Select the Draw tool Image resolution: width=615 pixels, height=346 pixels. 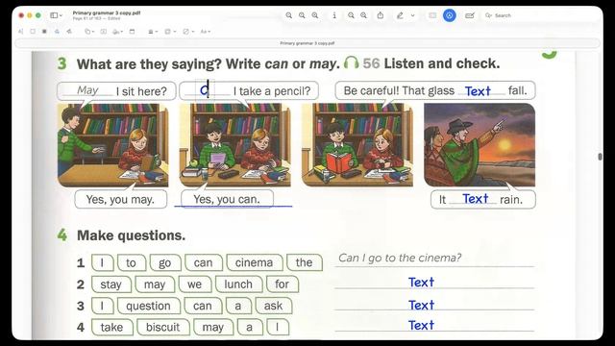[x=69, y=32]
